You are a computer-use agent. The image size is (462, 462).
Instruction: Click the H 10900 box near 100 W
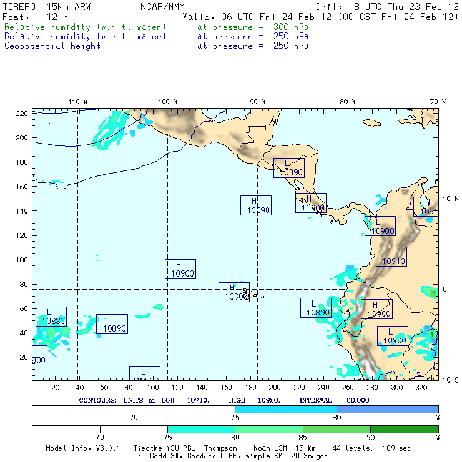180,269
